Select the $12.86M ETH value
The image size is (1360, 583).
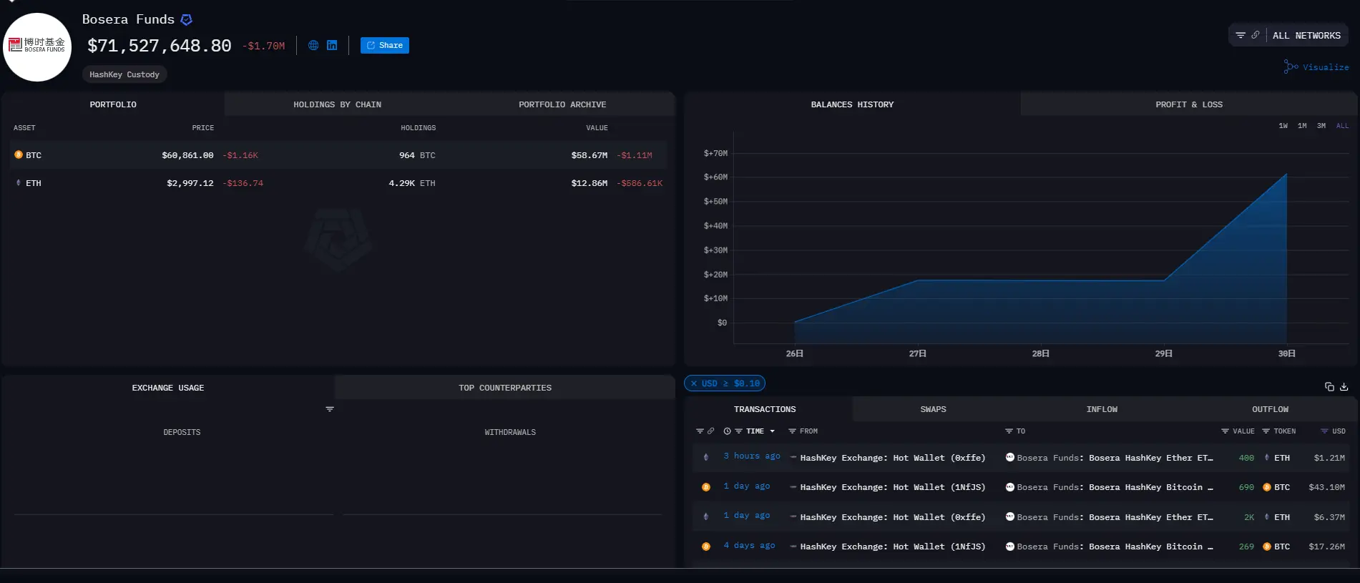590,183
